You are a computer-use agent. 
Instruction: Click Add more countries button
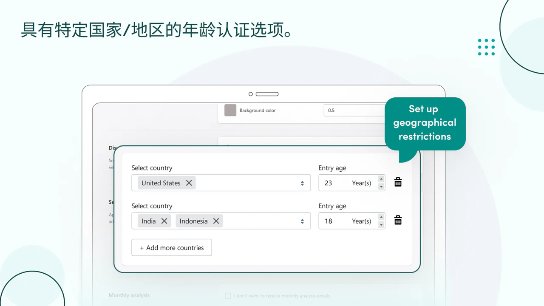172,248
